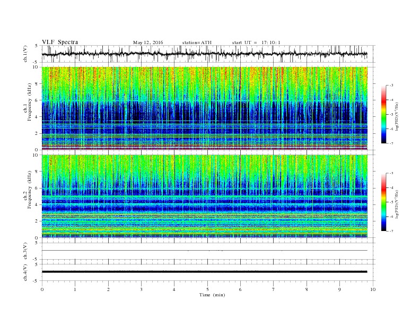Click the thick ch.4 voltage trace

coord(204,272)
